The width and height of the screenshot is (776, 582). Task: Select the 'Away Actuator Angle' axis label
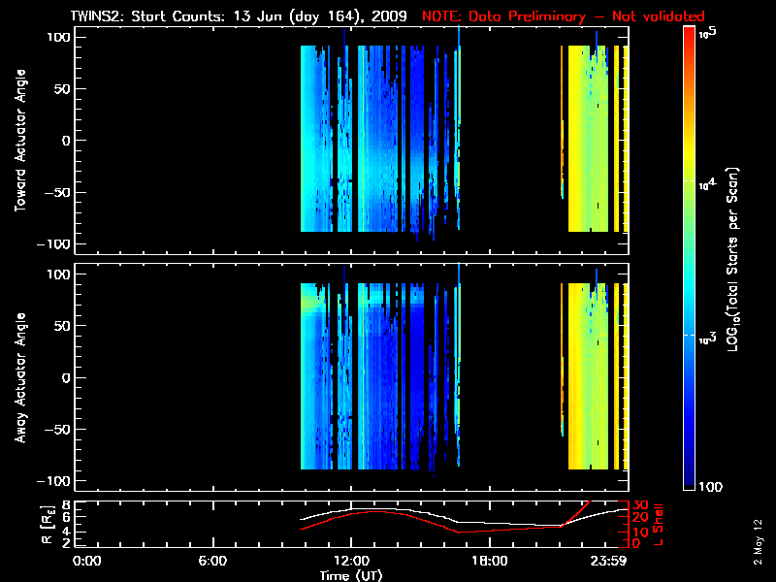pos(17,378)
